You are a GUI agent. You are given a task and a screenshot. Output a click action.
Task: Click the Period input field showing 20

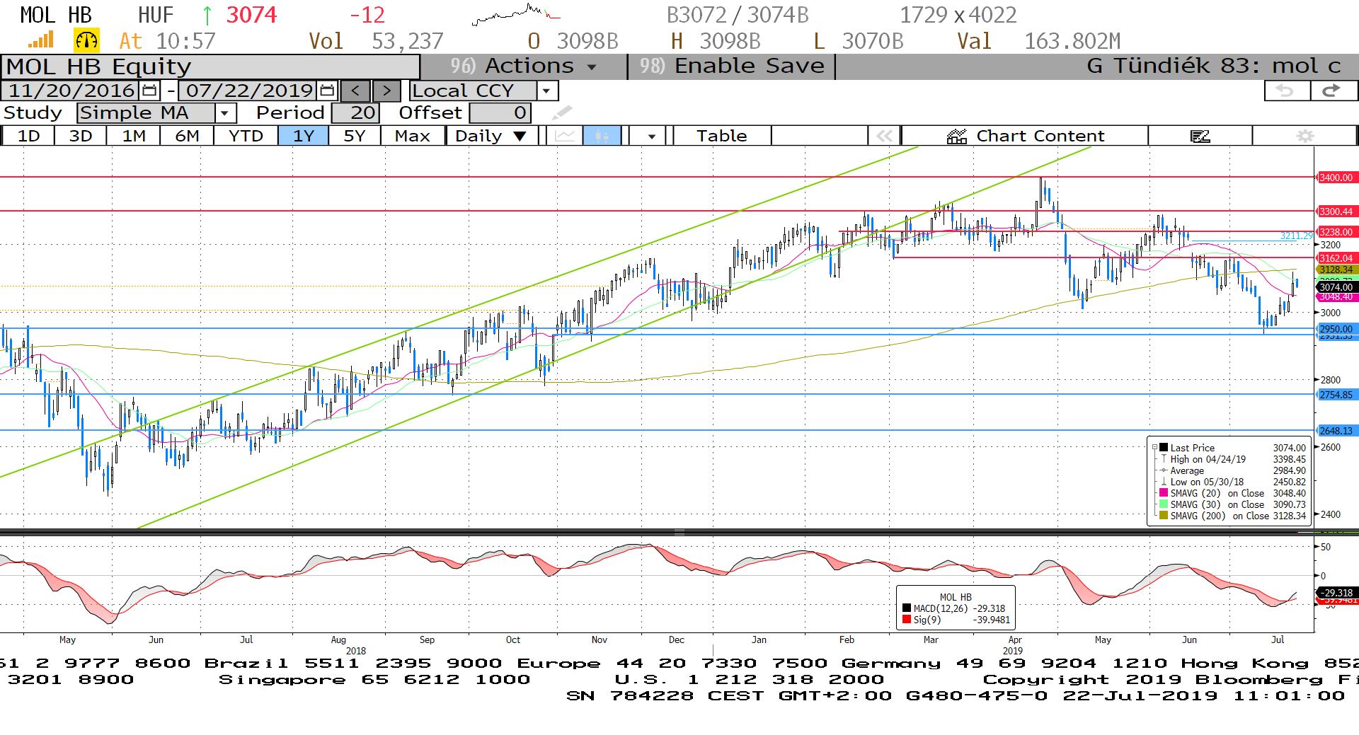point(356,112)
